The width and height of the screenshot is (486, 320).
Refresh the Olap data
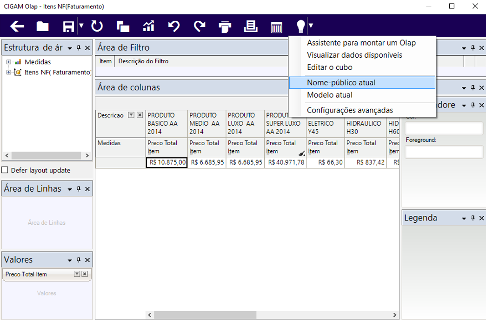coord(97,27)
